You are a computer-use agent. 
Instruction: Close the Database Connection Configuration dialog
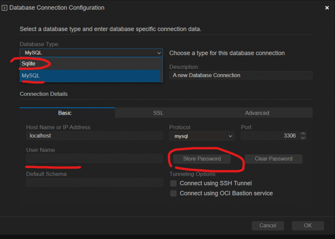pos(327,8)
